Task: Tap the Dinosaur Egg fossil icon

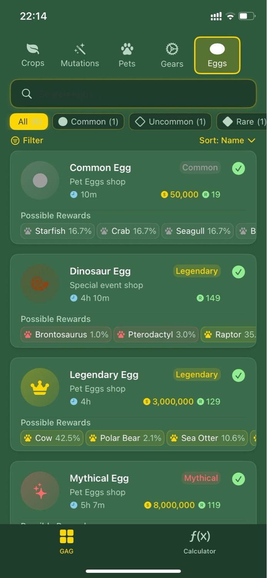Action: click(x=40, y=284)
